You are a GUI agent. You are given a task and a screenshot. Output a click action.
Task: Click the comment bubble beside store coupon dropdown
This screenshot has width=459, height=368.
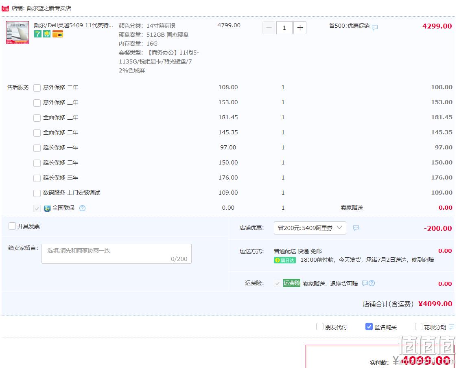point(356,228)
